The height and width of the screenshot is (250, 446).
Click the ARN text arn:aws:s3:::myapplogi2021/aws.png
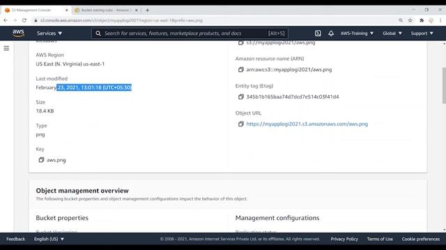click(x=289, y=69)
